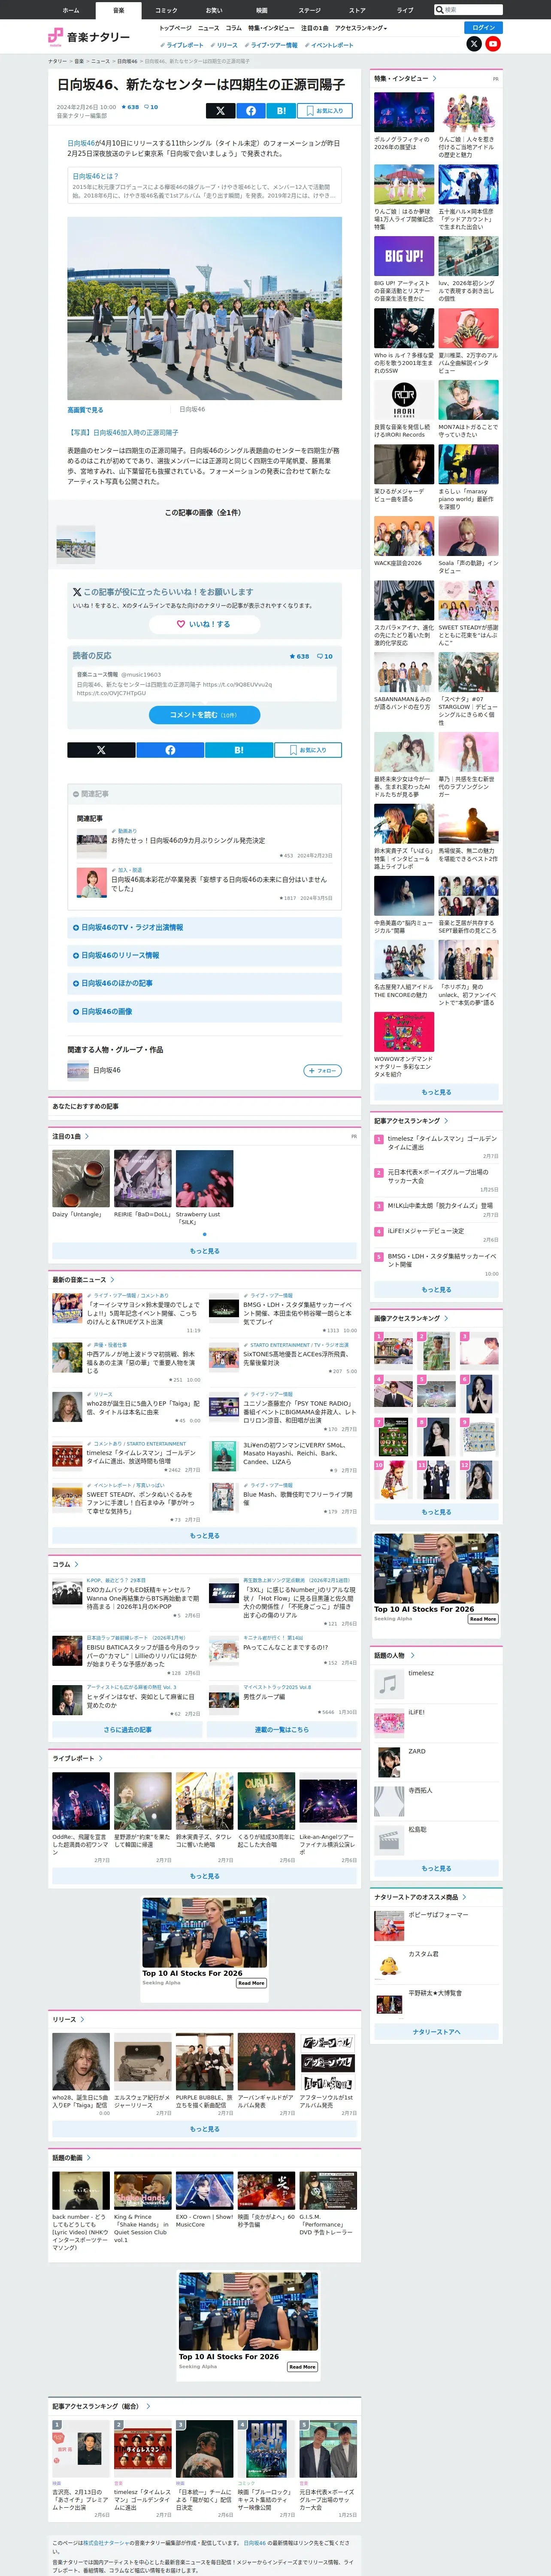Click もっと見る under 特集・インタビュー
Viewport: 551px width, 2576px height.
(x=436, y=1092)
